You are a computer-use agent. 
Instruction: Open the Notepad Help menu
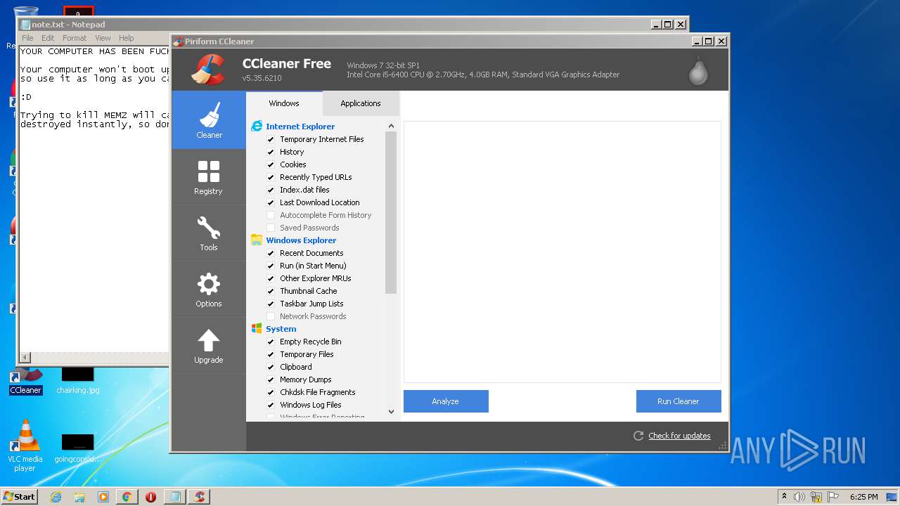[x=126, y=38]
